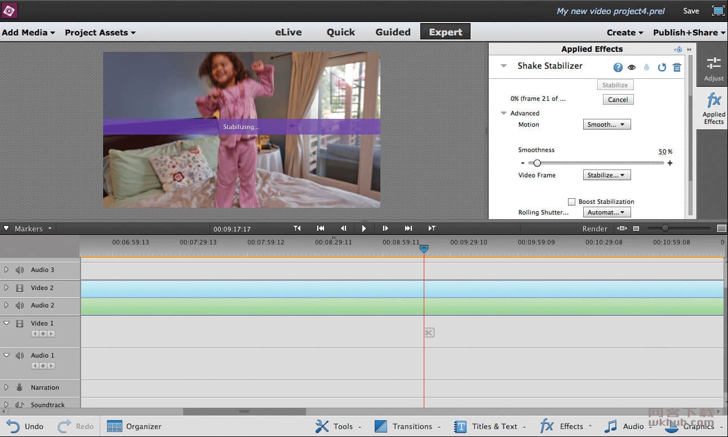
Task: Fit timeline to visible width
Action: click(622, 229)
